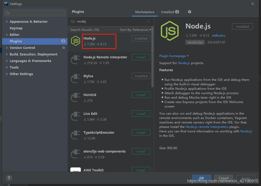Select the AWS Toolkit plugin name
This screenshot has width=261, height=186.
[x=93, y=170]
